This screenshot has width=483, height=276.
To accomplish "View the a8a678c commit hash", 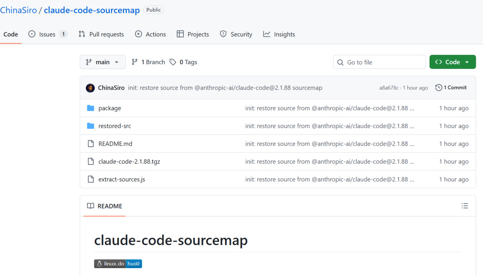I will tap(389, 88).
